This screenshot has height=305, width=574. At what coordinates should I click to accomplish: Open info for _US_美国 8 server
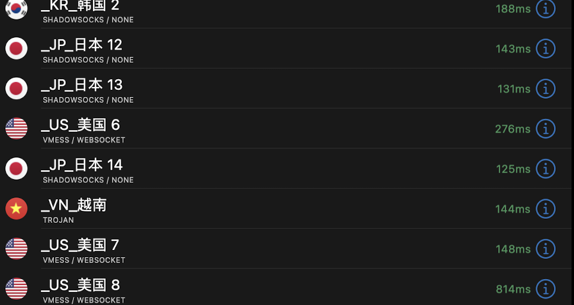pos(545,289)
